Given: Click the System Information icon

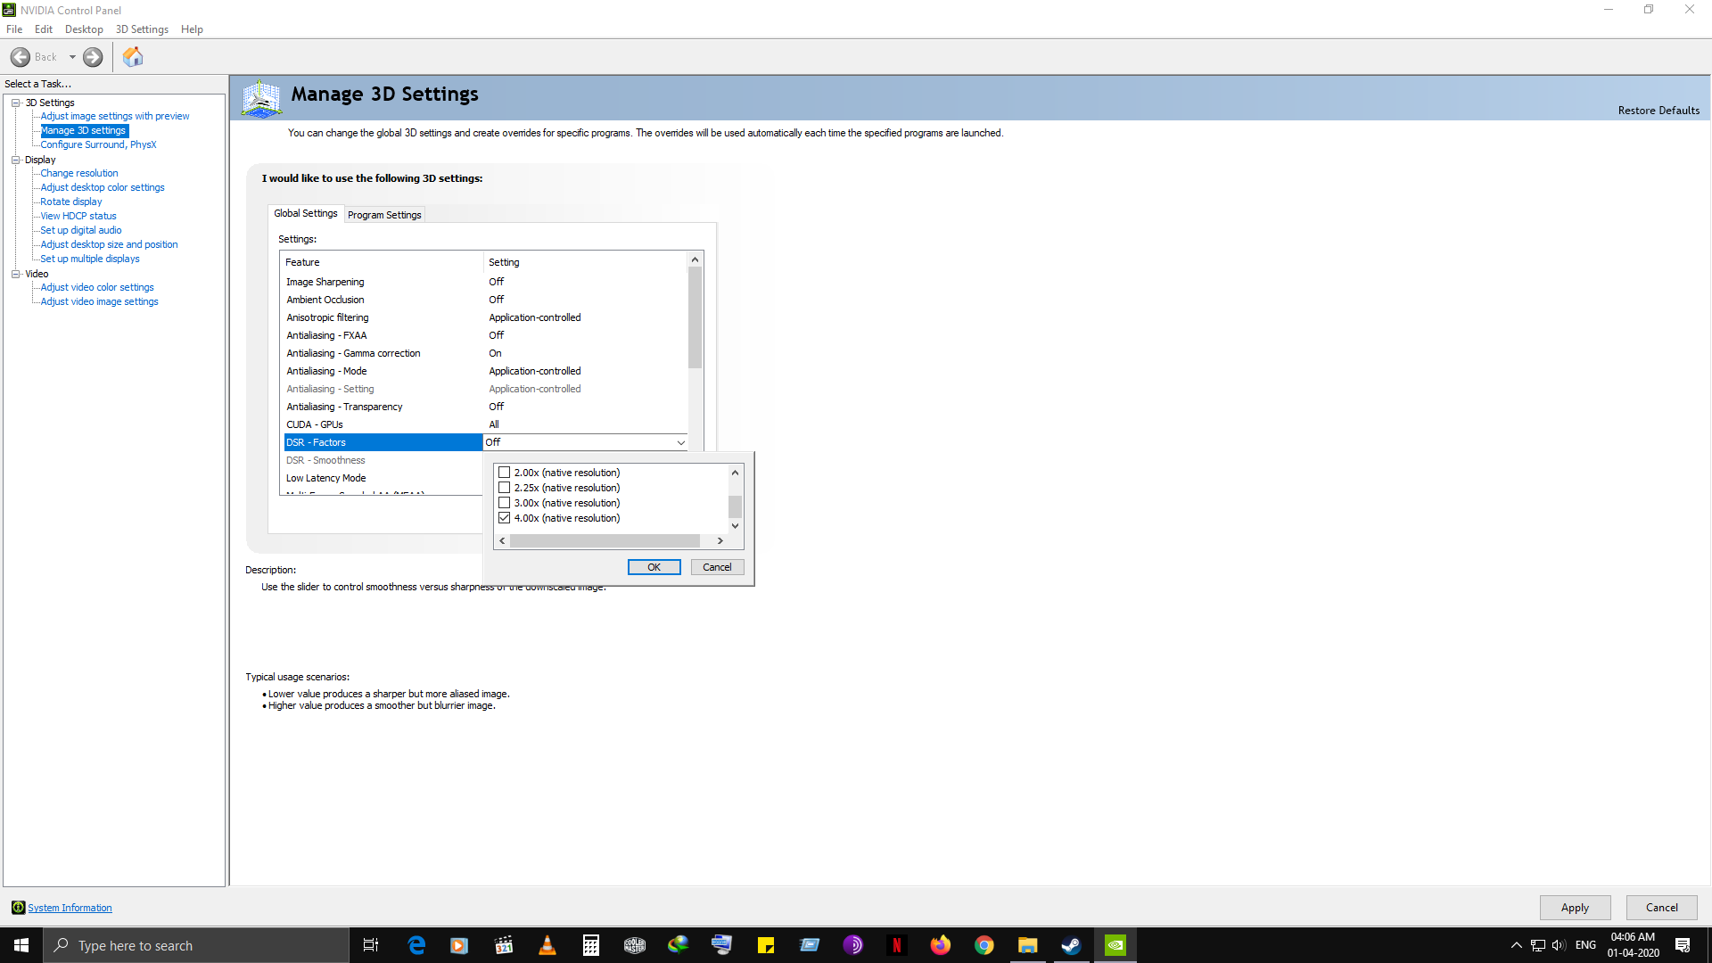Looking at the screenshot, I should pos(18,908).
